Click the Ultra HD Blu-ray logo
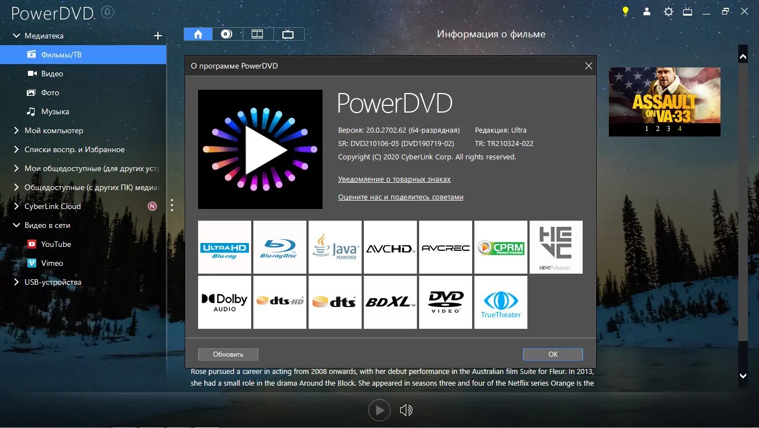 (225, 247)
